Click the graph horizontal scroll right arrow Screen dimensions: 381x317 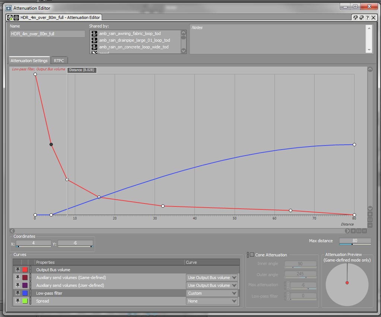pyautogui.click(x=347, y=231)
